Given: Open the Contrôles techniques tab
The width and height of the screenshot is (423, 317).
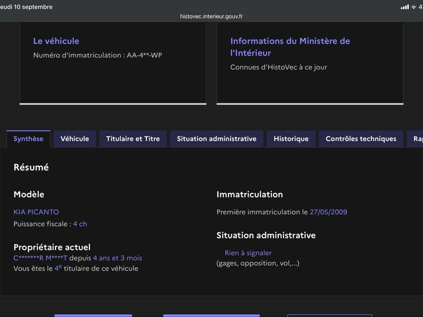Looking at the screenshot, I should pyautogui.click(x=361, y=139).
